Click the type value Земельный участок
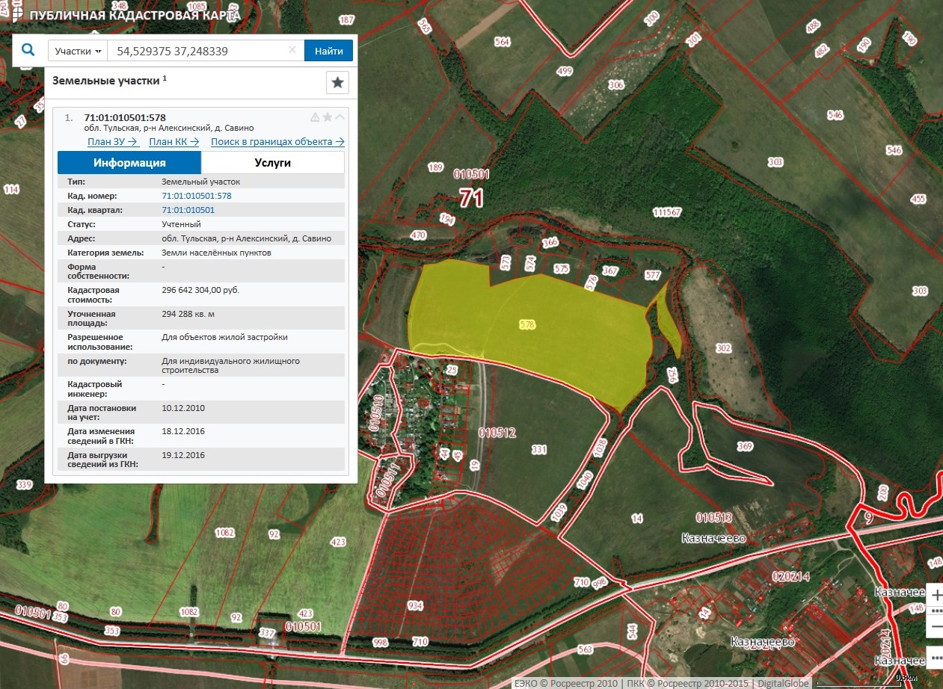The height and width of the screenshot is (689, 943). coord(200,182)
